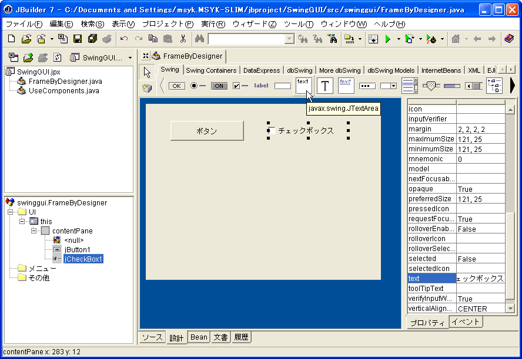
Task: Click the text property value field
Action: pos(480,279)
